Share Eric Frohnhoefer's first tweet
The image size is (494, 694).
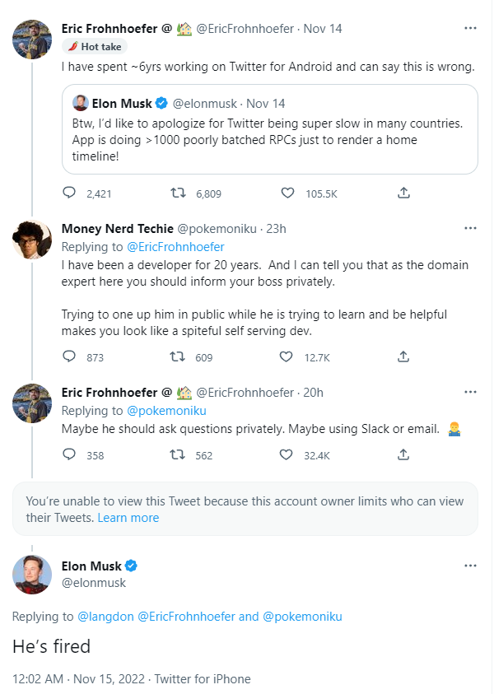point(403,193)
